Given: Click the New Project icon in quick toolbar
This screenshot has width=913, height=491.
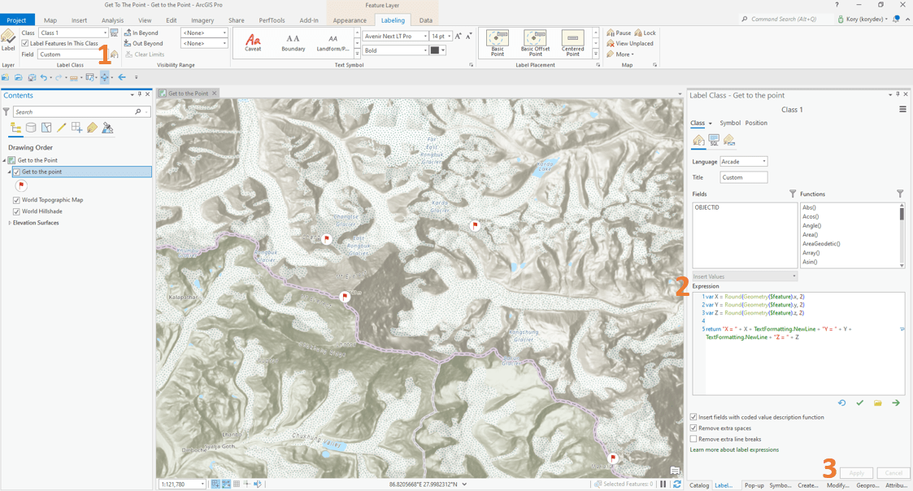Looking at the screenshot, I should click(x=5, y=77).
